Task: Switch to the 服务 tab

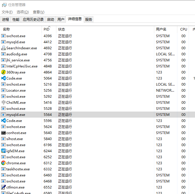Action: pos(89,20)
